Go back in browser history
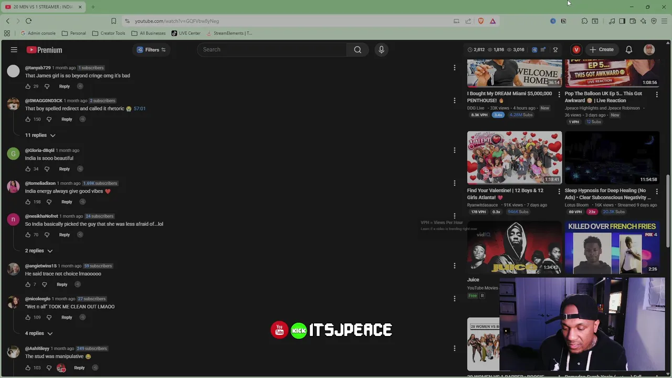 [x=7, y=21]
